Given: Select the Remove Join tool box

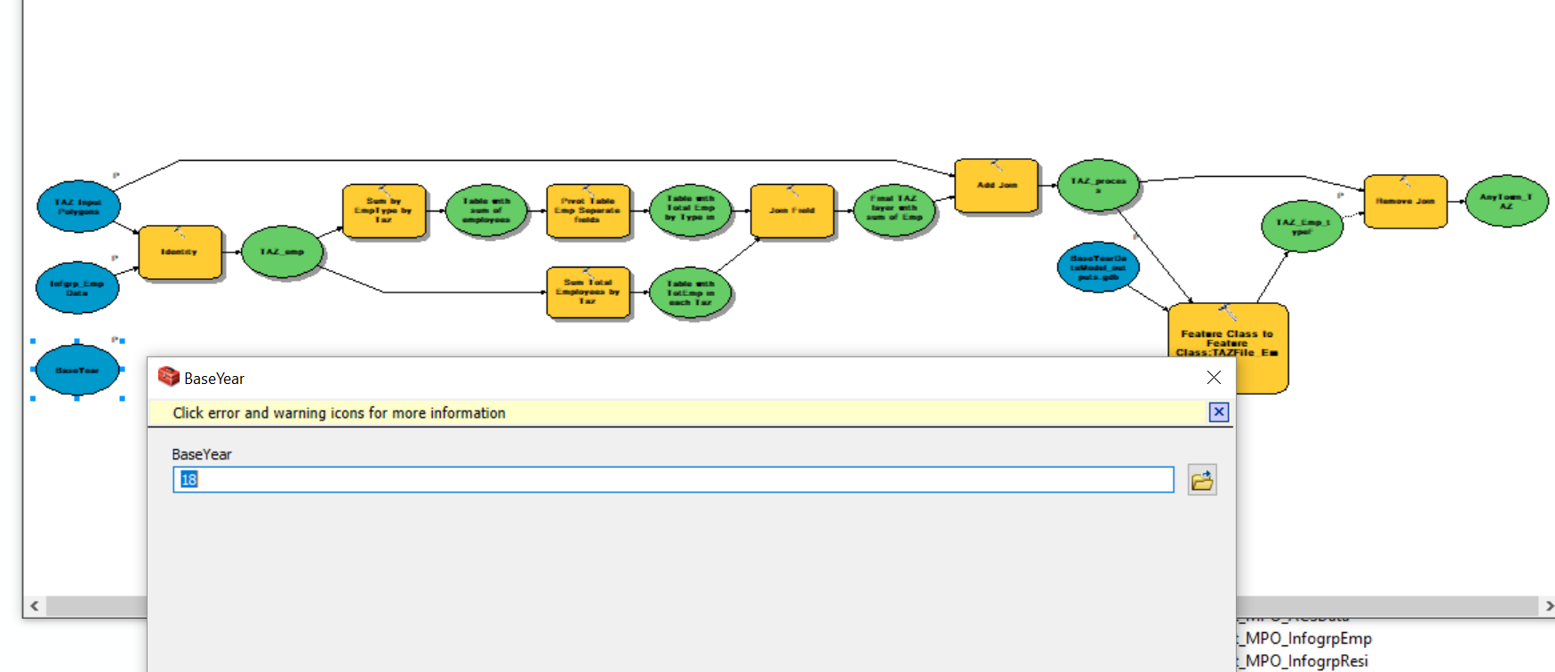Looking at the screenshot, I should point(1406,202).
